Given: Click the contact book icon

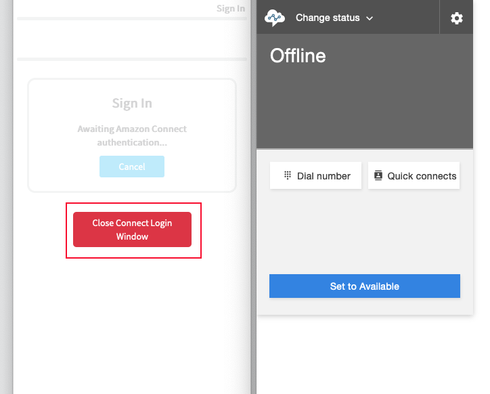Looking at the screenshot, I should [x=378, y=175].
